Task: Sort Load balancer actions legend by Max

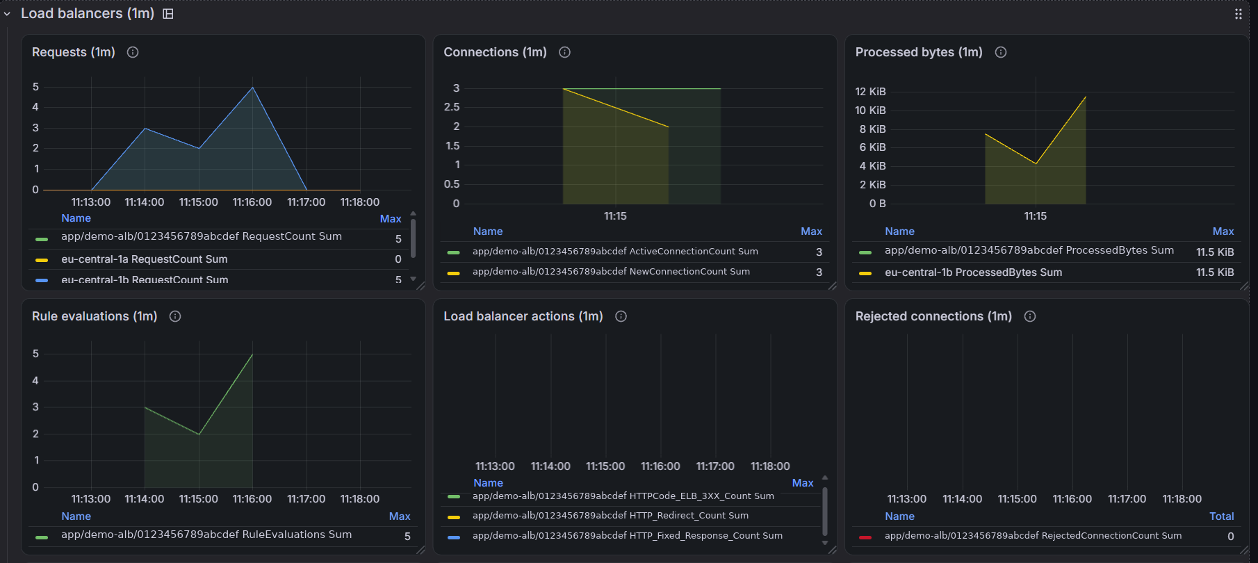Action: (803, 483)
